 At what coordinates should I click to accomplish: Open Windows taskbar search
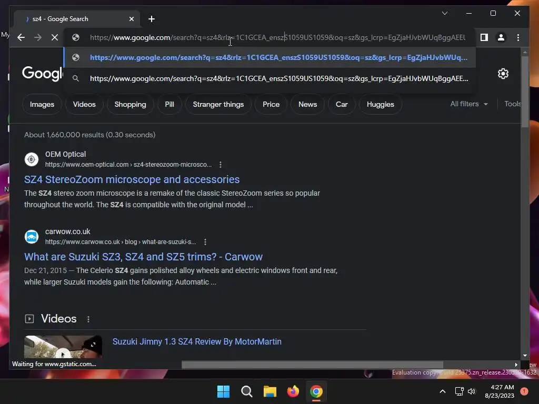246,391
